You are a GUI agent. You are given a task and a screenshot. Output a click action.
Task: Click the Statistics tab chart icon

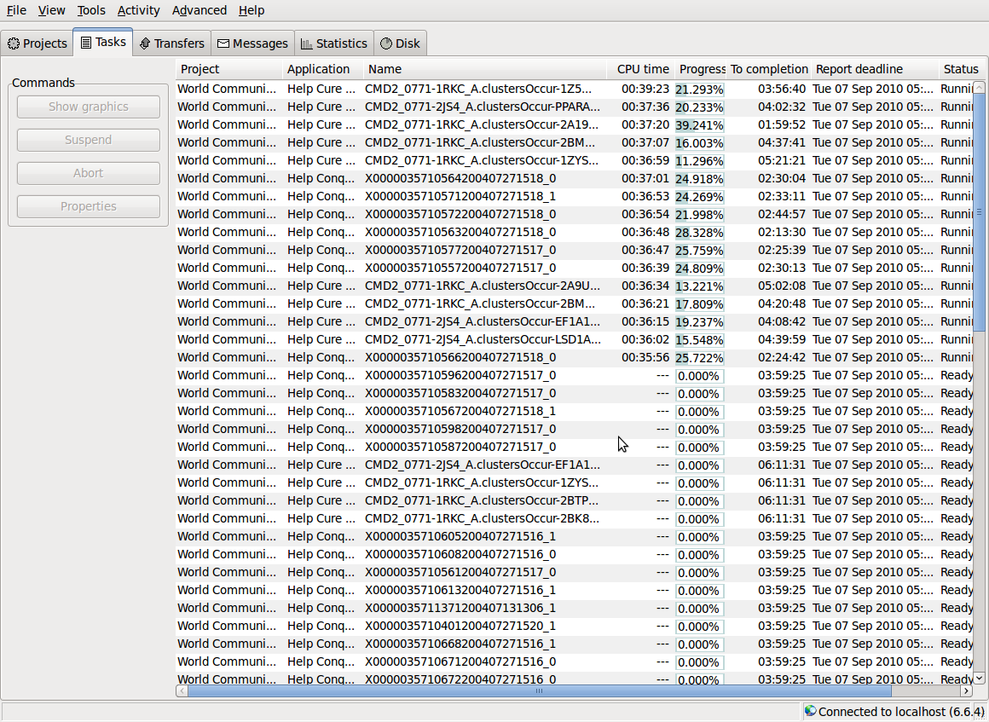tap(307, 43)
